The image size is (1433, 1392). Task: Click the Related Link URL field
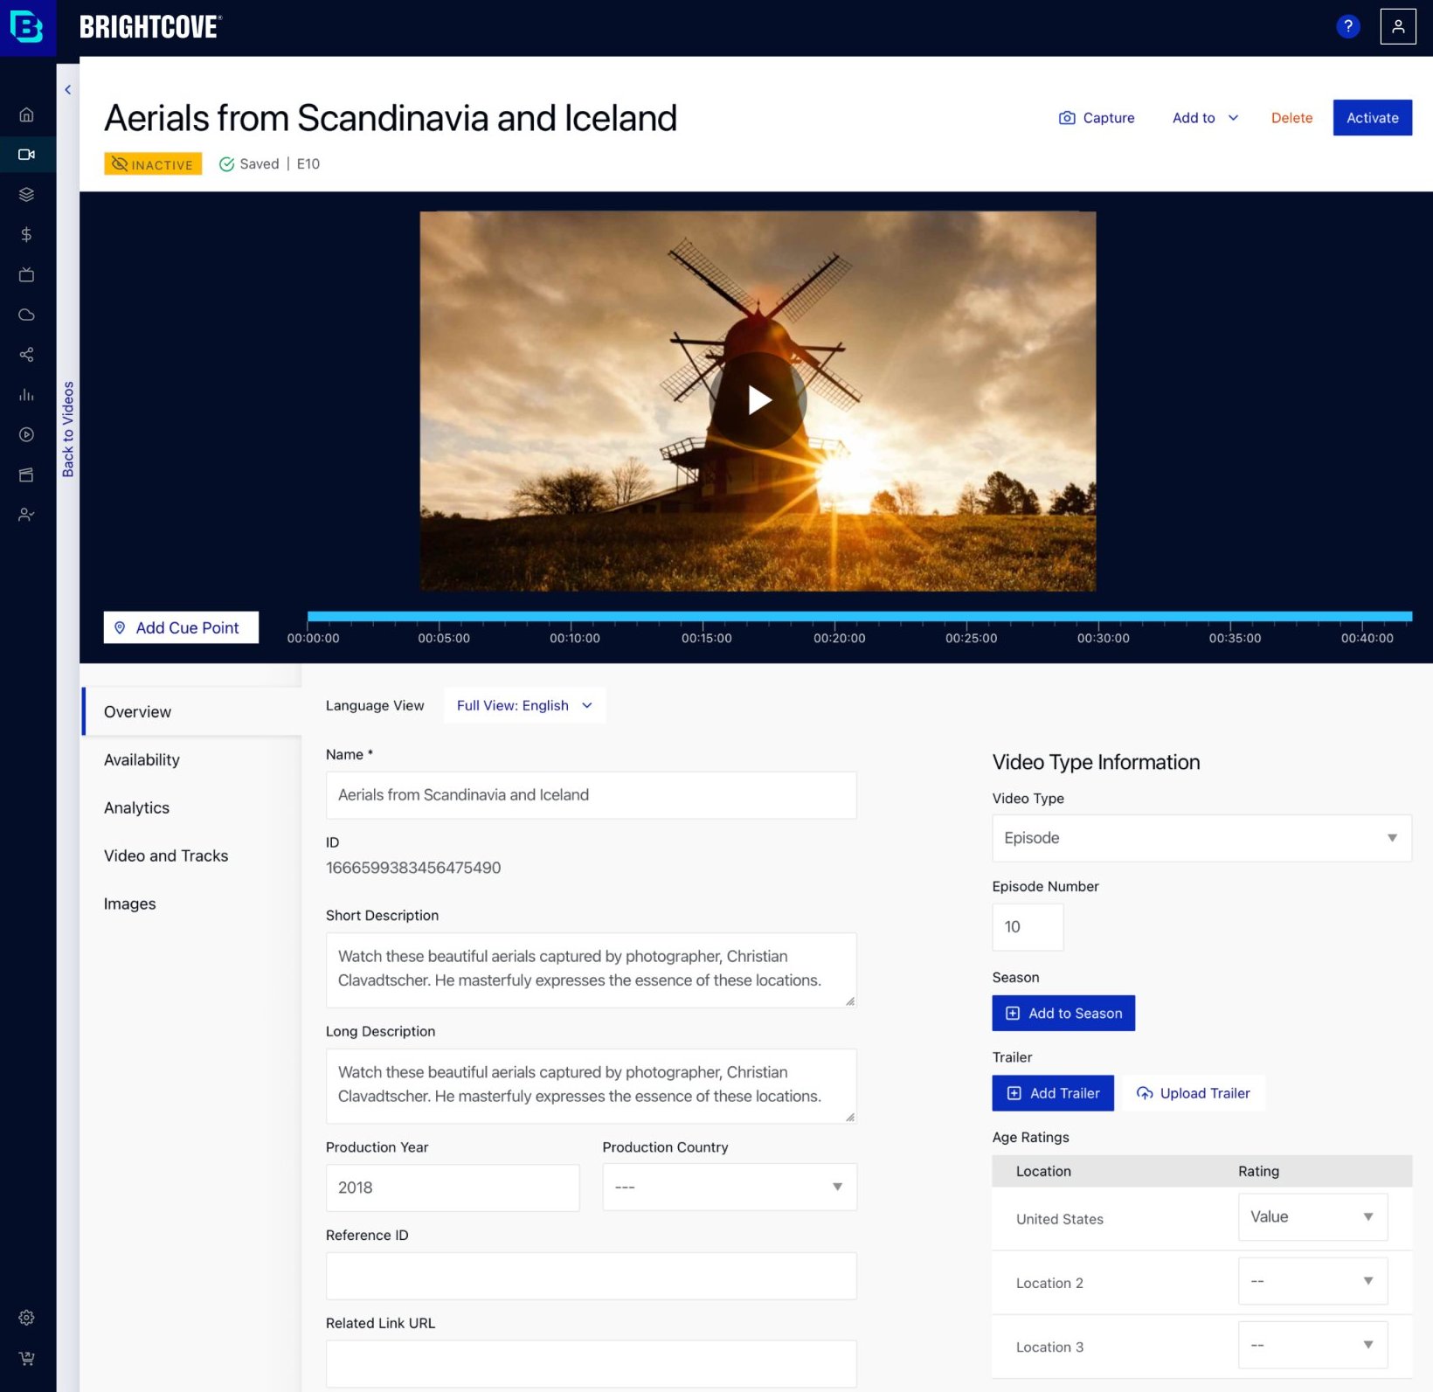[x=591, y=1364]
